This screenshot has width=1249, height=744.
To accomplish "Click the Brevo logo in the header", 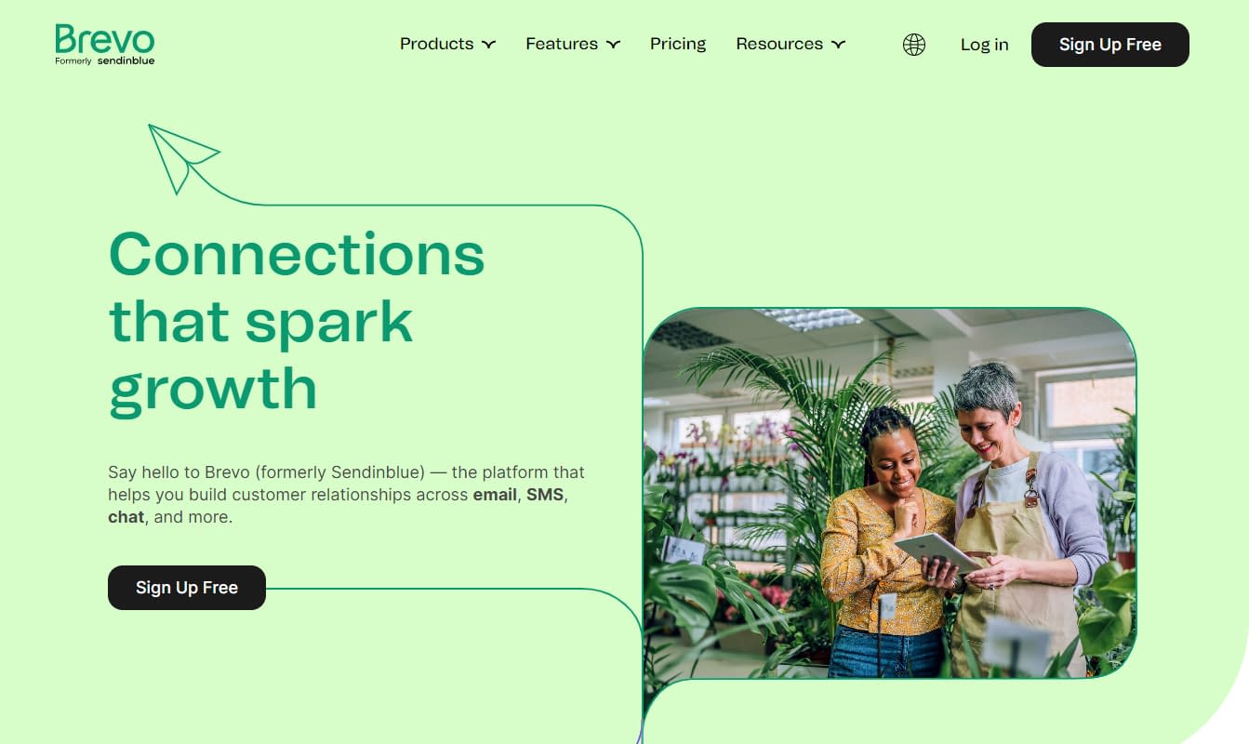I will [x=105, y=45].
